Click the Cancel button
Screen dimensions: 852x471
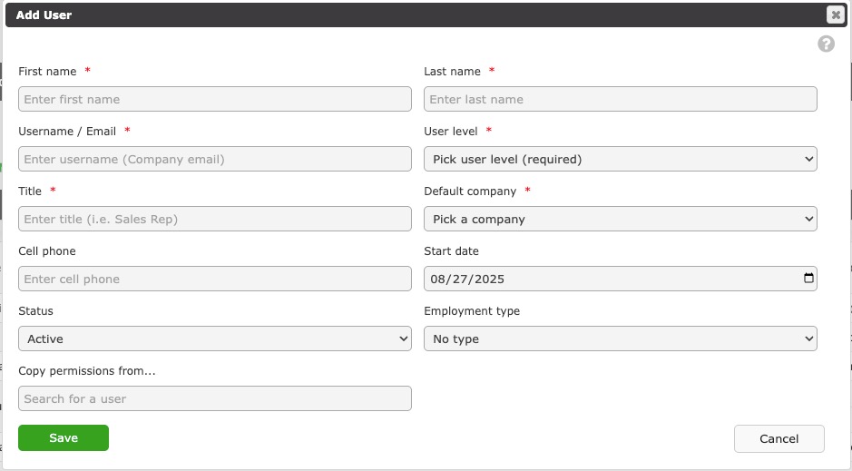point(779,439)
